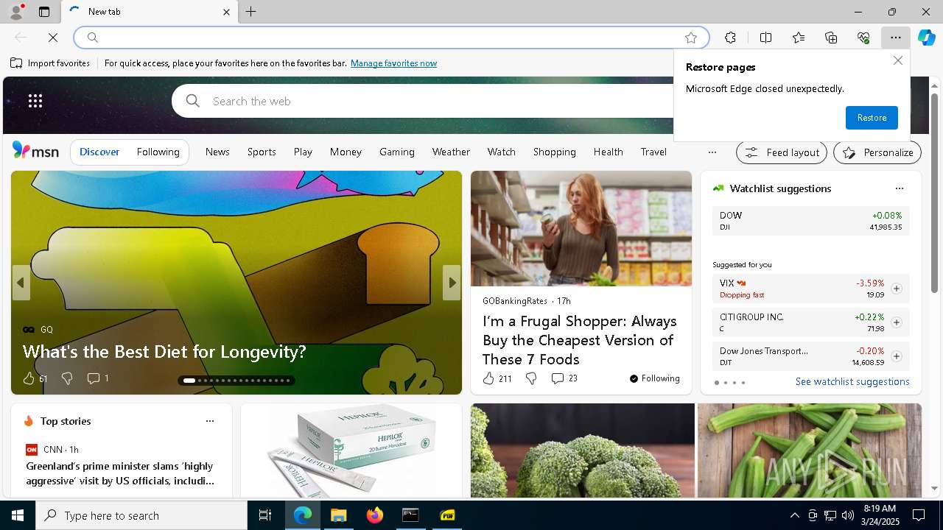This screenshot has width=943, height=530.
Task: Open the Hepilor product ad thumbnail
Action: (x=351, y=451)
